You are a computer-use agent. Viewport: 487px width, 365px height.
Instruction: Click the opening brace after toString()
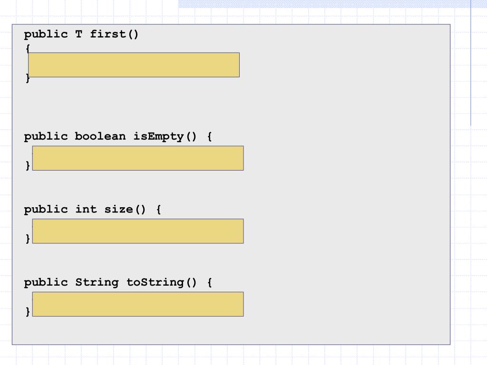[210, 282]
